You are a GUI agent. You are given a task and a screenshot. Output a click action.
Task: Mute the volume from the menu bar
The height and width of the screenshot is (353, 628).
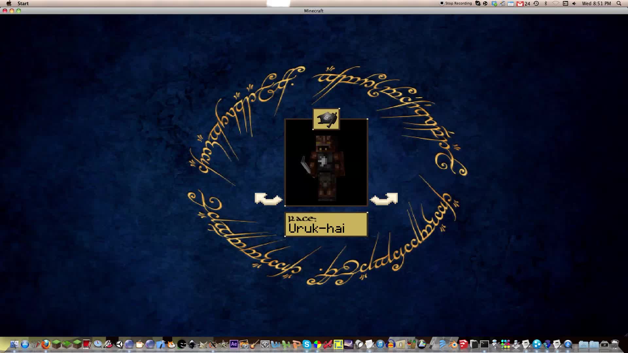tap(573, 3)
